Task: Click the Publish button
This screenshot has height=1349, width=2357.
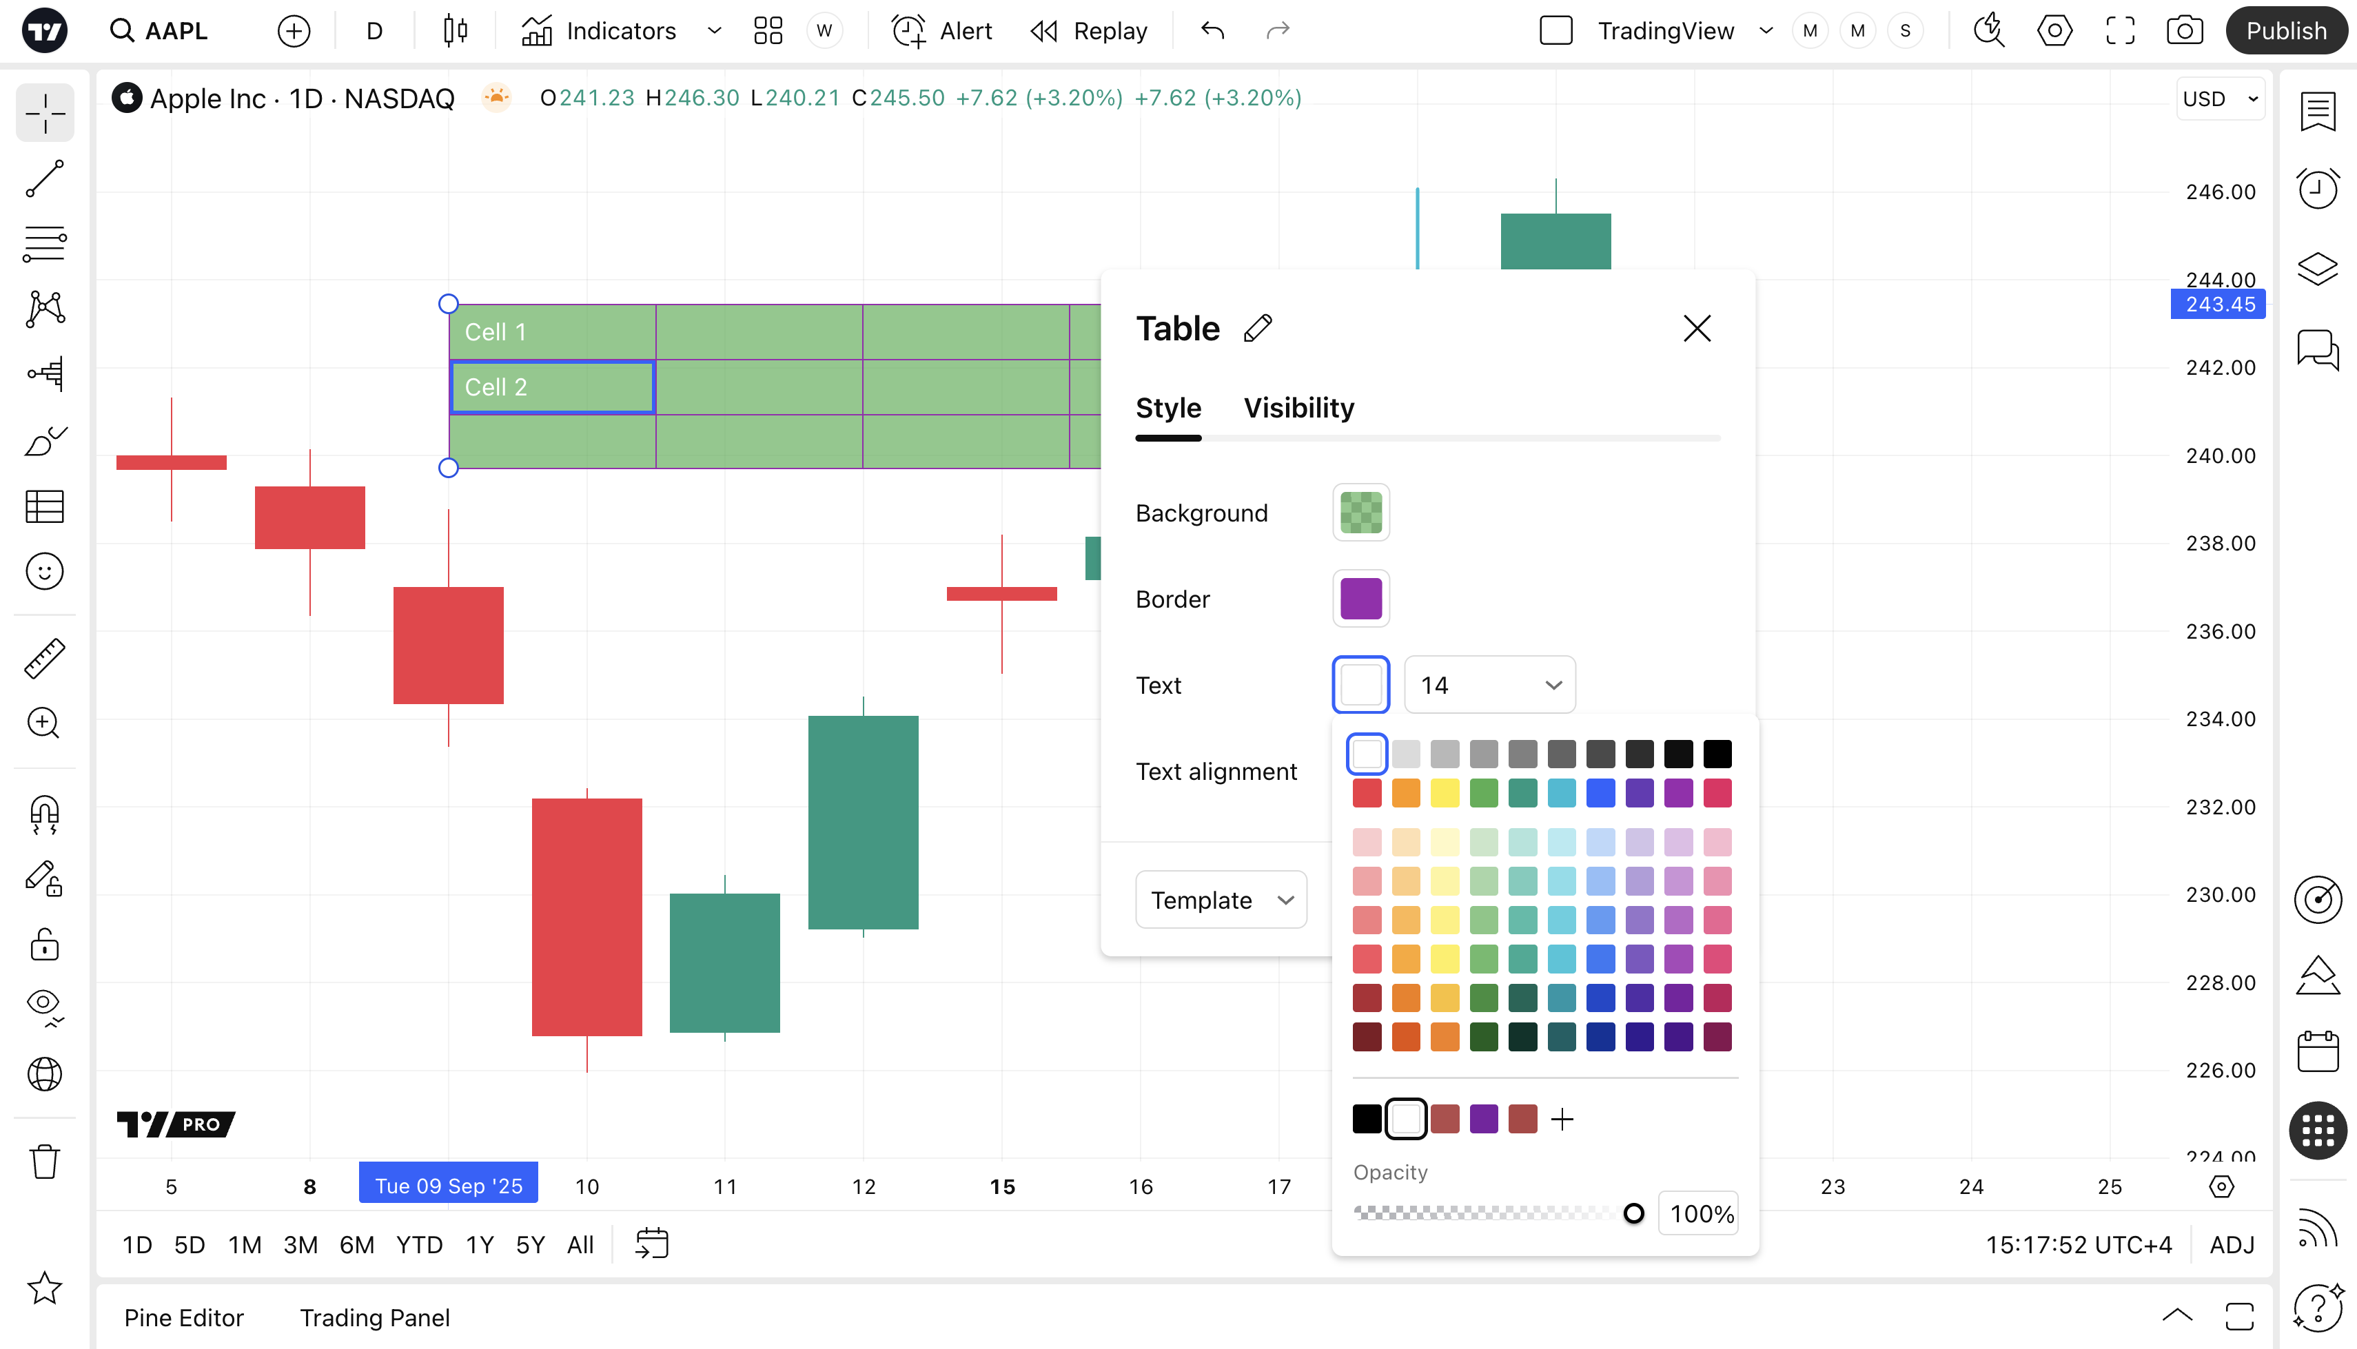Action: click(2285, 30)
